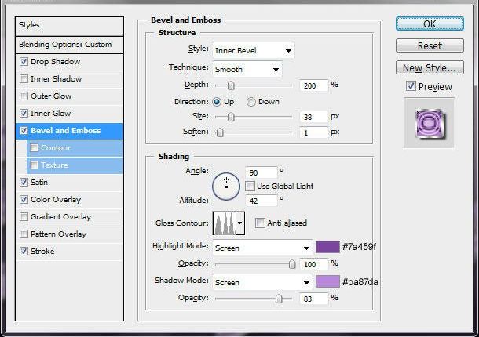Enable the Drop Shadow checkbox

click(24, 62)
